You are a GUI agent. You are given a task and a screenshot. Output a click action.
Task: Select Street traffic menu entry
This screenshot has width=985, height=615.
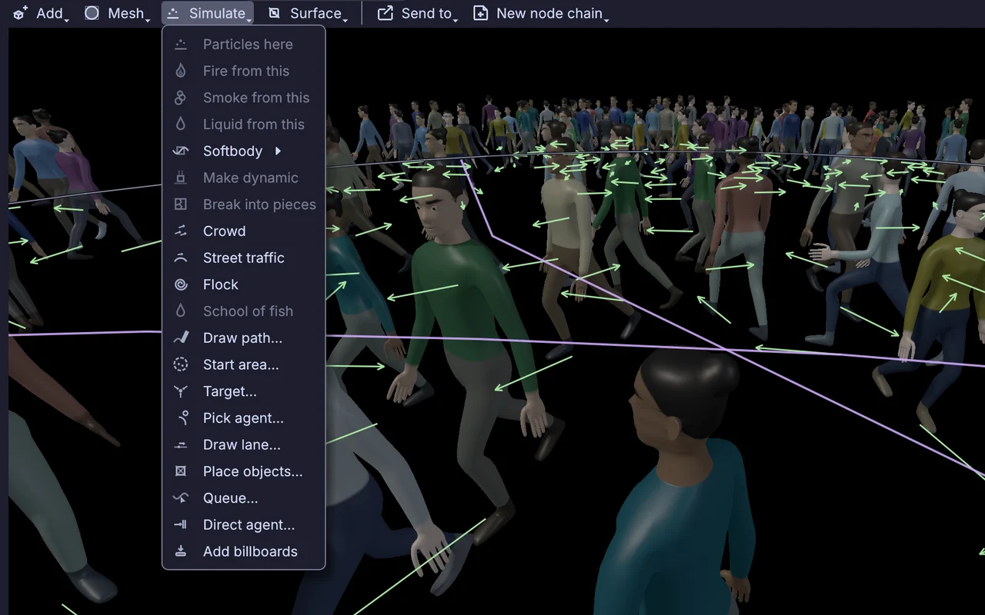243,258
